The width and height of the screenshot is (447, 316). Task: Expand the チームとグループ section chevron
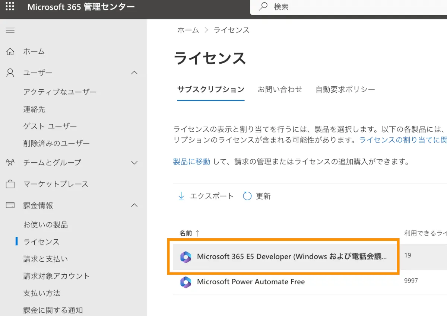tap(134, 163)
